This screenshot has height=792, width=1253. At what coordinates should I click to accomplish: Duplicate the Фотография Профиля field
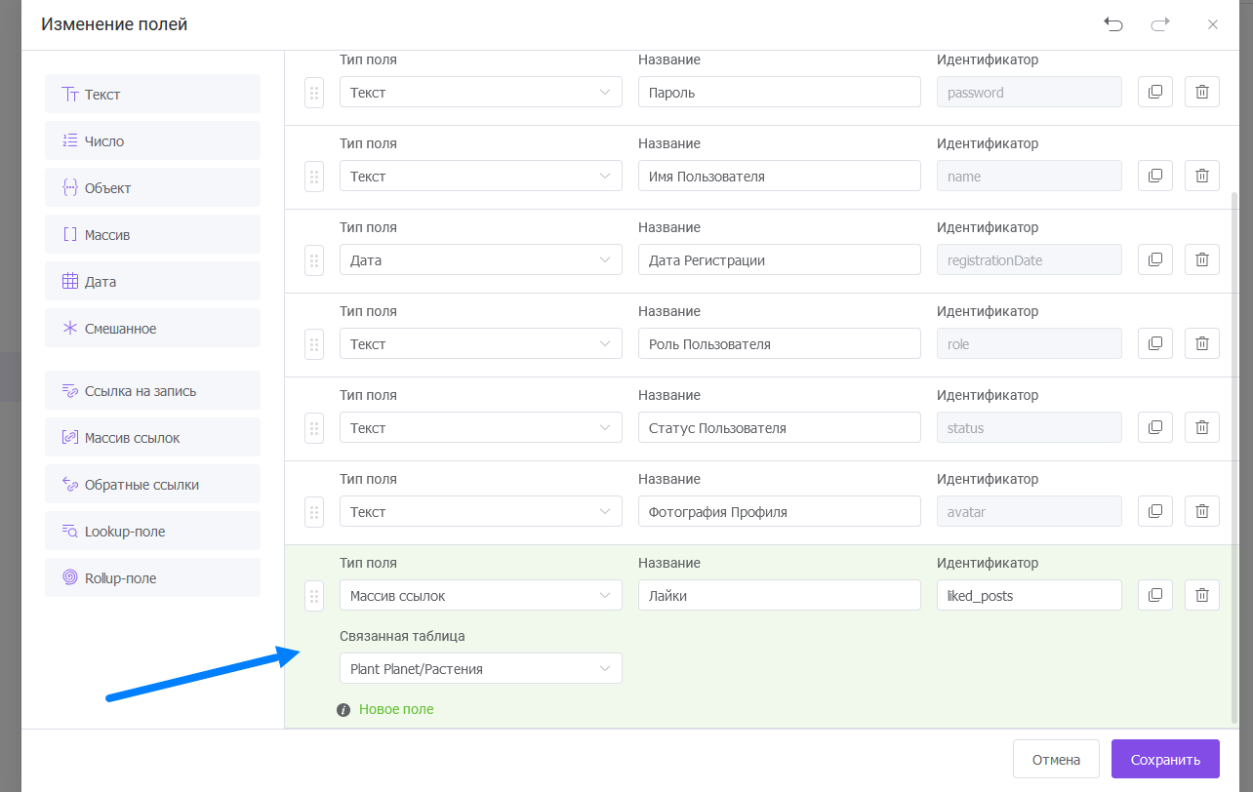(x=1155, y=511)
